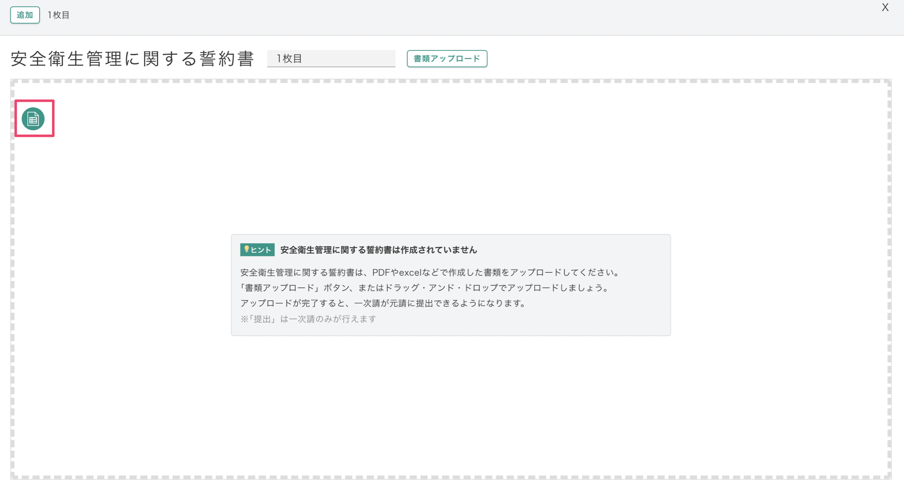Click the lightbulb icon in hint badge
The width and height of the screenshot is (904, 482).
246,249
